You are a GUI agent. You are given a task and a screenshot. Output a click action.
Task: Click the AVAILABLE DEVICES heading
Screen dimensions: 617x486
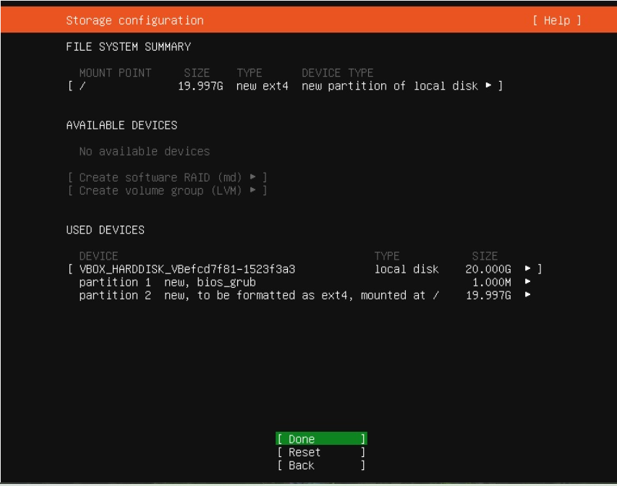click(x=122, y=125)
